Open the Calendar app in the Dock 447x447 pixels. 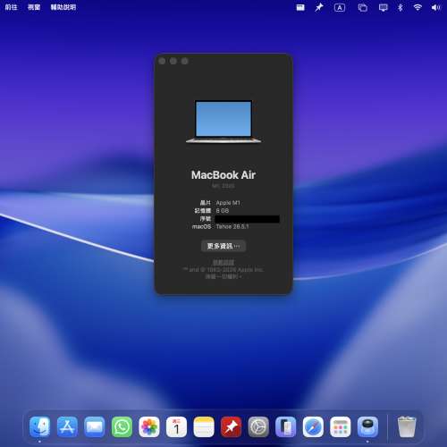176,426
